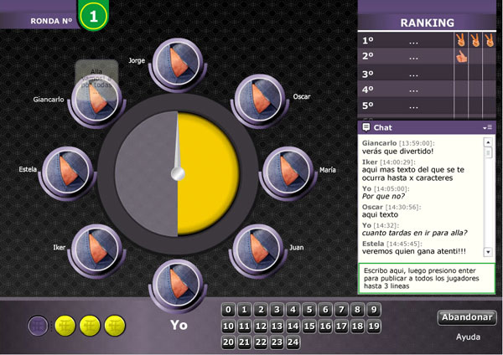This screenshot has width=503, height=355.
Task: Click chat scrollbar up arrow
Action: [x=490, y=141]
